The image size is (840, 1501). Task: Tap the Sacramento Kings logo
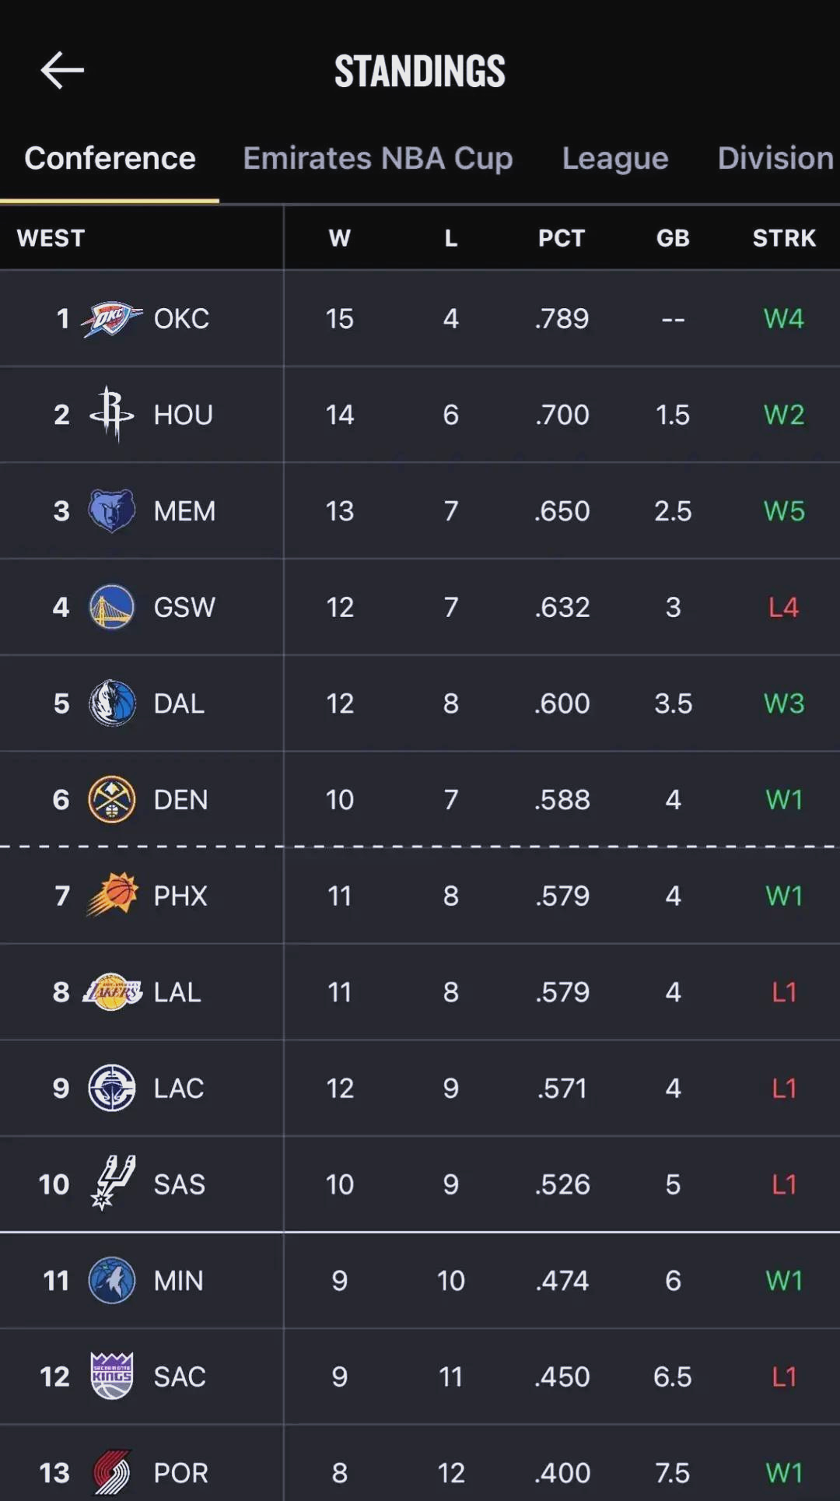pos(112,1376)
